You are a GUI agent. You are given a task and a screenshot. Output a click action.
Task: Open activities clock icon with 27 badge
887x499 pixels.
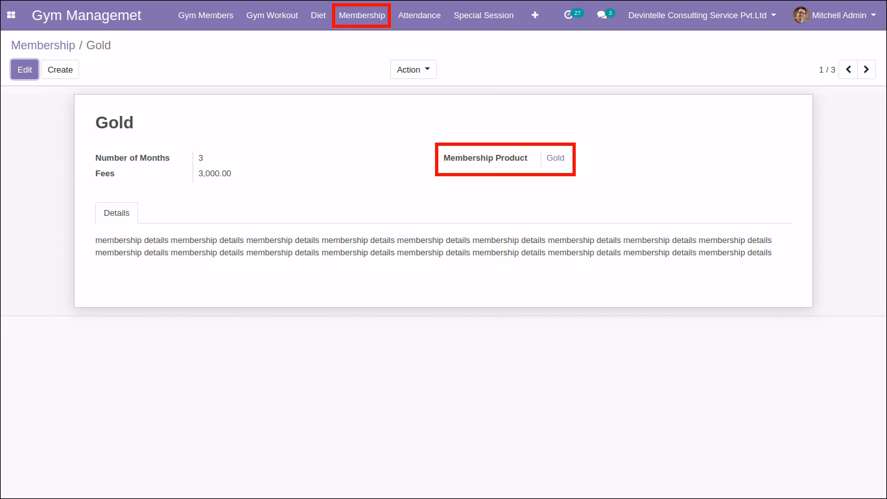click(573, 14)
